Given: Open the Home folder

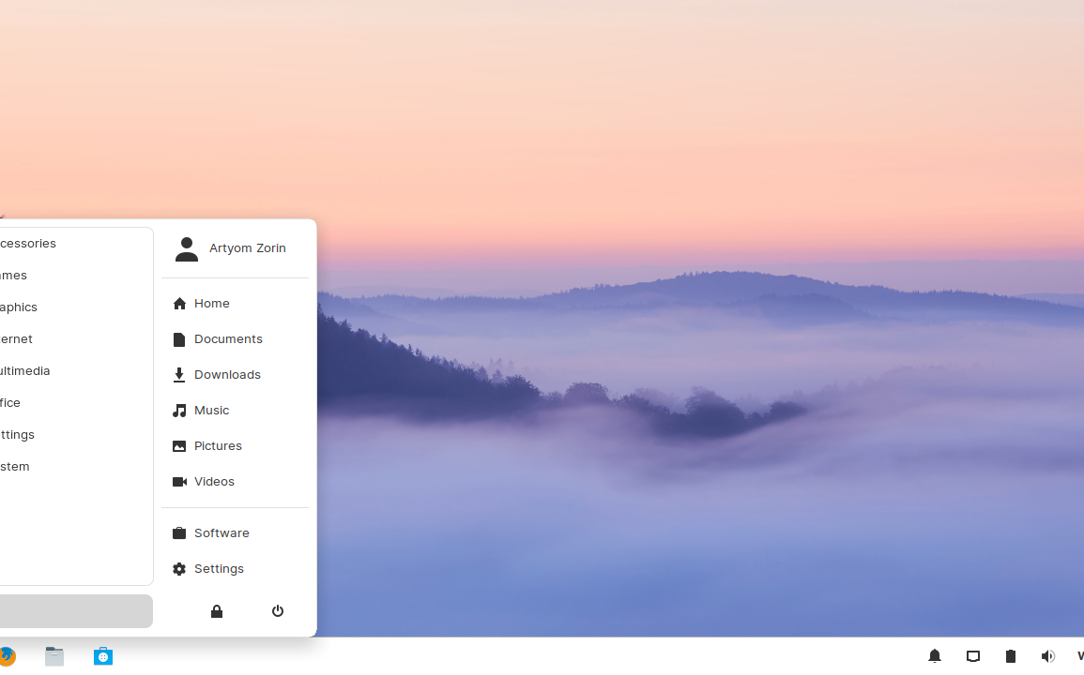Looking at the screenshot, I should pyautogui.click(x=235, y=304).
